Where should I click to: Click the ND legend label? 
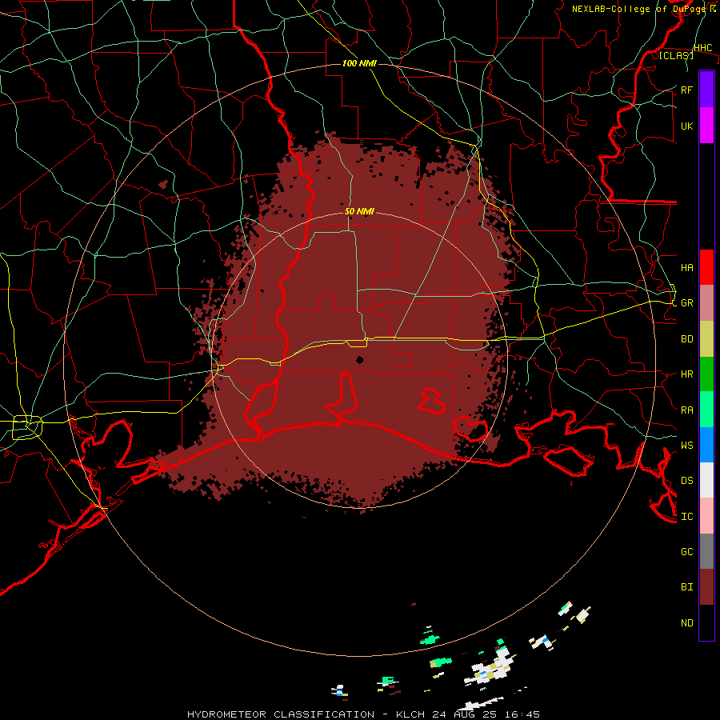pyautogui.click(x=686, y=622)
